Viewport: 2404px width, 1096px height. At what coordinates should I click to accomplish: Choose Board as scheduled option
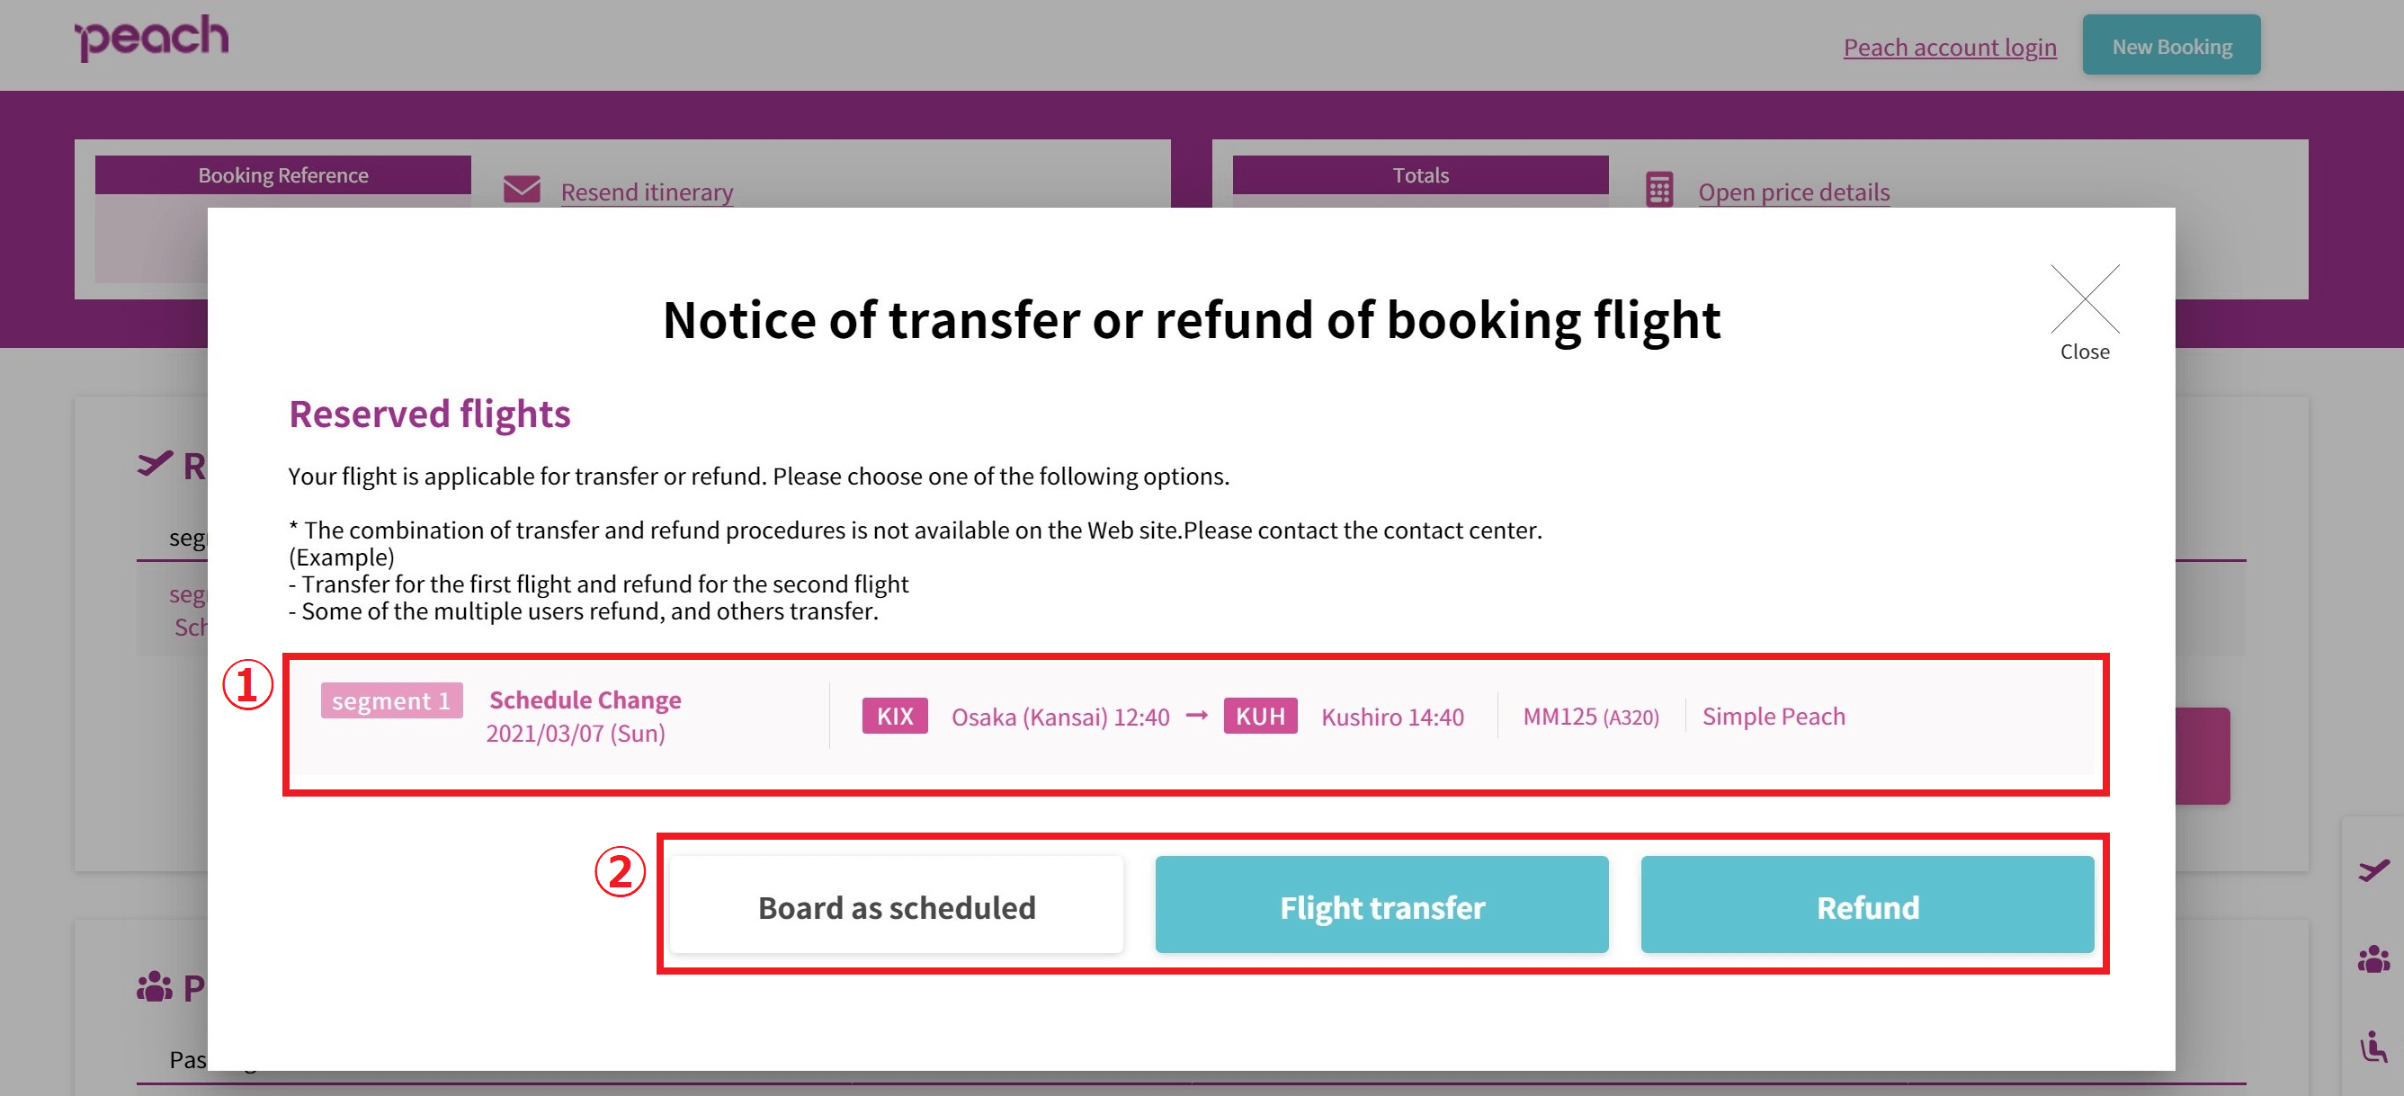point(896,904)
